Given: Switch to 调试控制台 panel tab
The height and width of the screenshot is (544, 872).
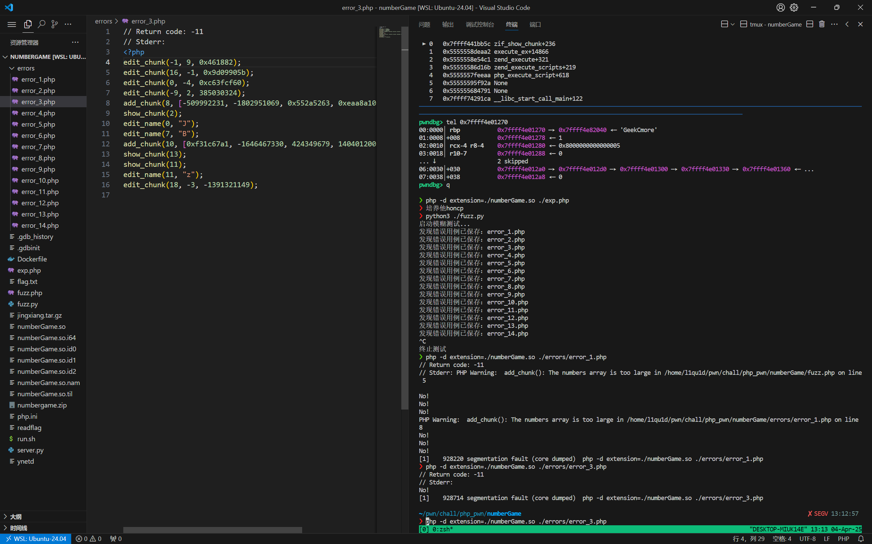Looking at the screenshot, I should [480, 25].
